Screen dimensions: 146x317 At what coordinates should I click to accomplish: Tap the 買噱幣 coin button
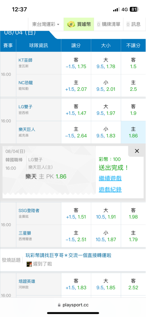click(x=79, y=24)
